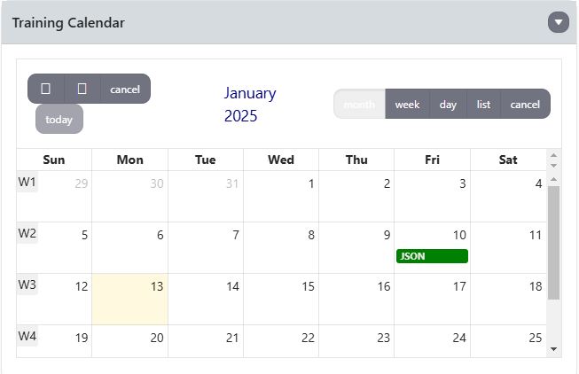
Task: Switch to day view
Action: click(x=448, y=104)
